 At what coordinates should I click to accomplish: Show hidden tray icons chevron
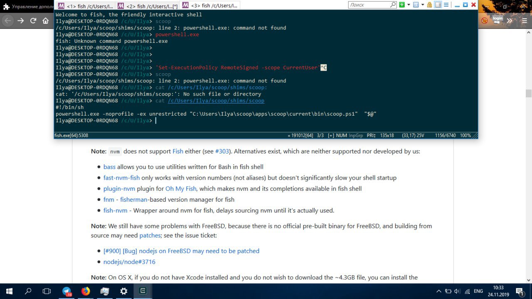pos(438,291)
